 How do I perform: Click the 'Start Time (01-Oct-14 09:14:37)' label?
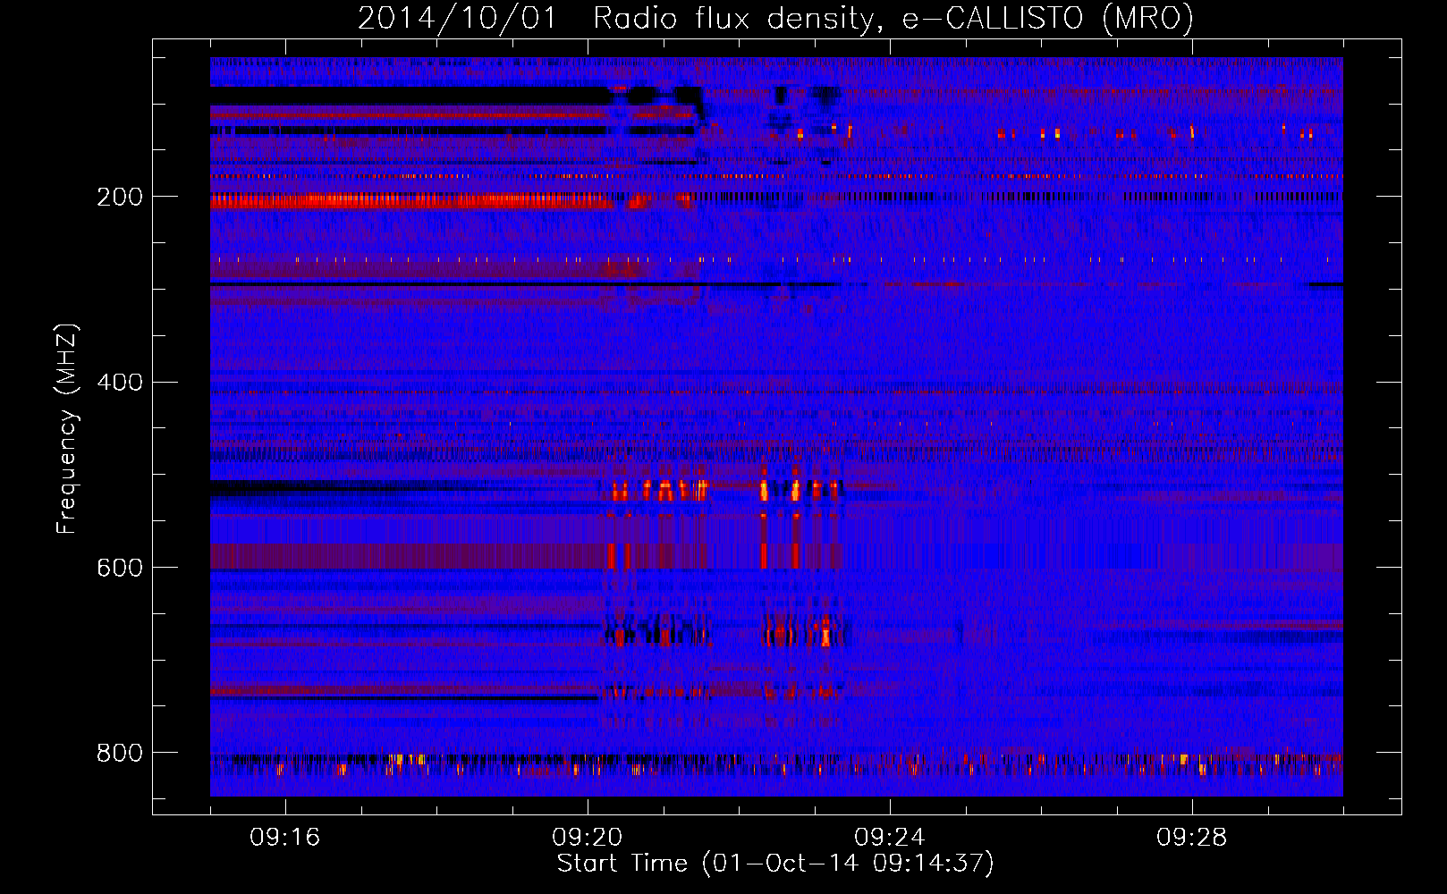point(775,863)
